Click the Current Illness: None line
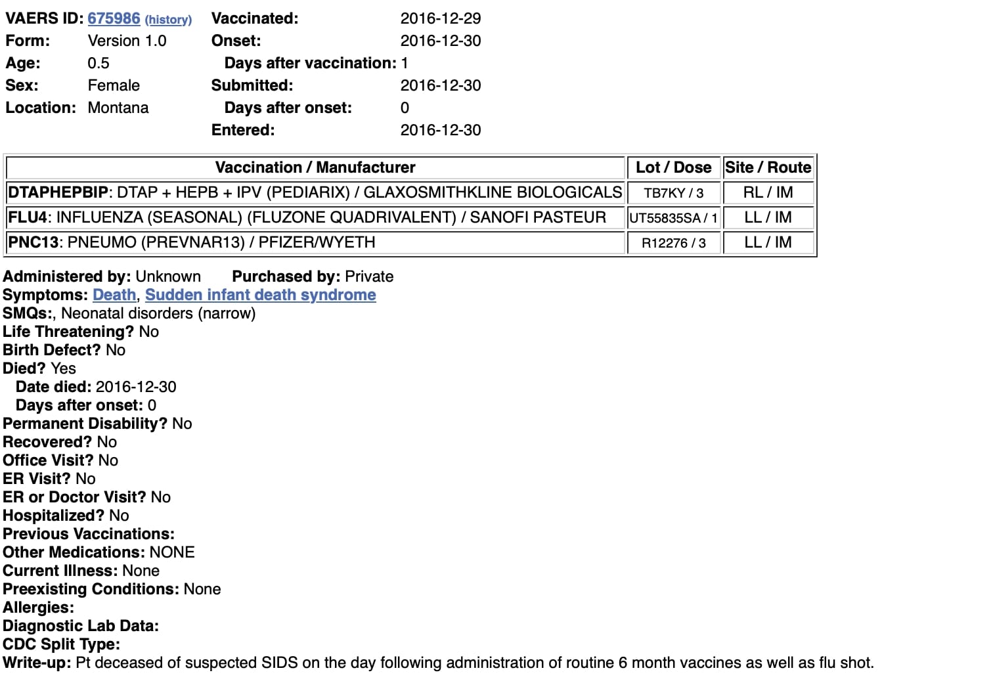This screenshot has width=993, height=683. (81, 571)
